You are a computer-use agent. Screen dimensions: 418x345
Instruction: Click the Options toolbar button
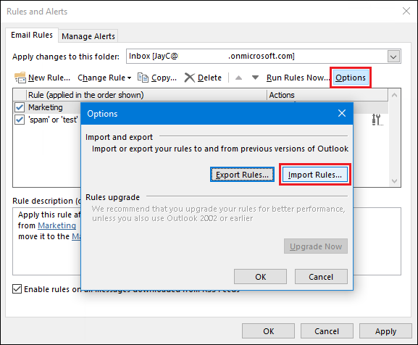pyautogui.click(x=351, y=78)
